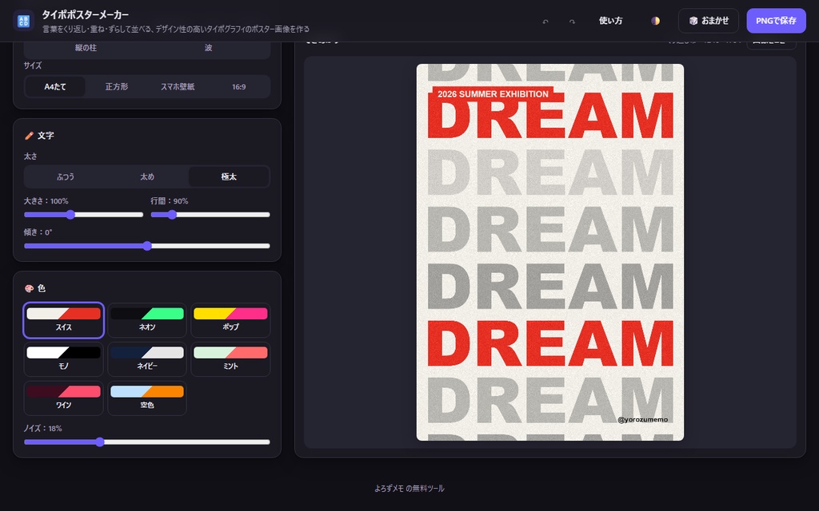Choose the スマホ壁紙 size
The height and width of the screenshot is (511, 819).
[178, 86]
